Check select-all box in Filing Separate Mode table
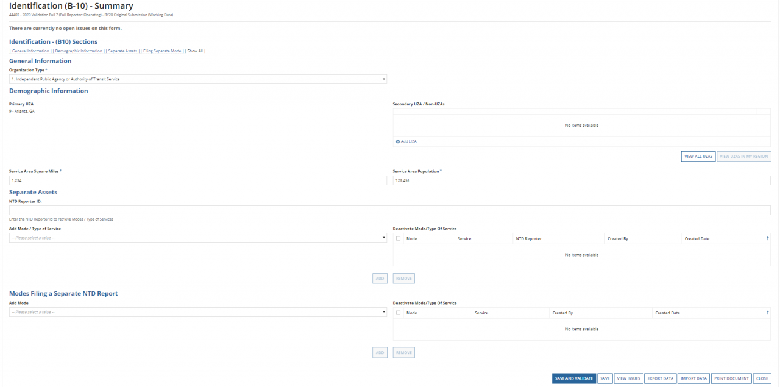Screen dimensions: 780x387 click(399, 313)
